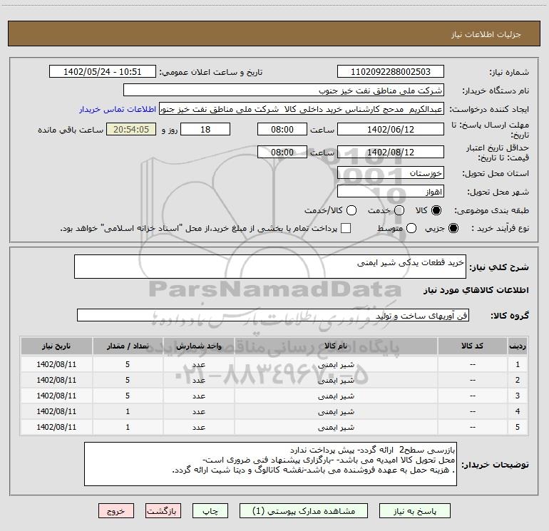This screenshot has height=531, width=549.
Task: Click شیر ایمنی in row 1
Action: pos(336,365)
